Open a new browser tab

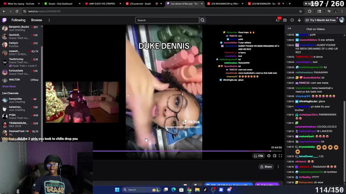point(290,4)
